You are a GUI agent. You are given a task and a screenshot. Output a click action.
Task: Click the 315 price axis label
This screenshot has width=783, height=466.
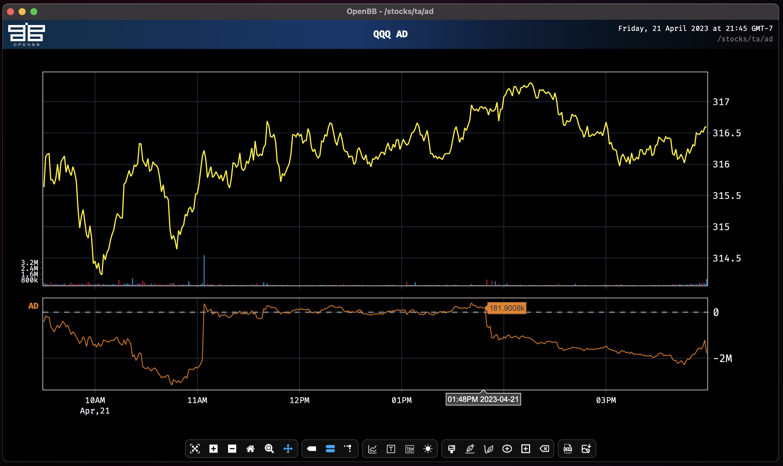coord(721,227)
